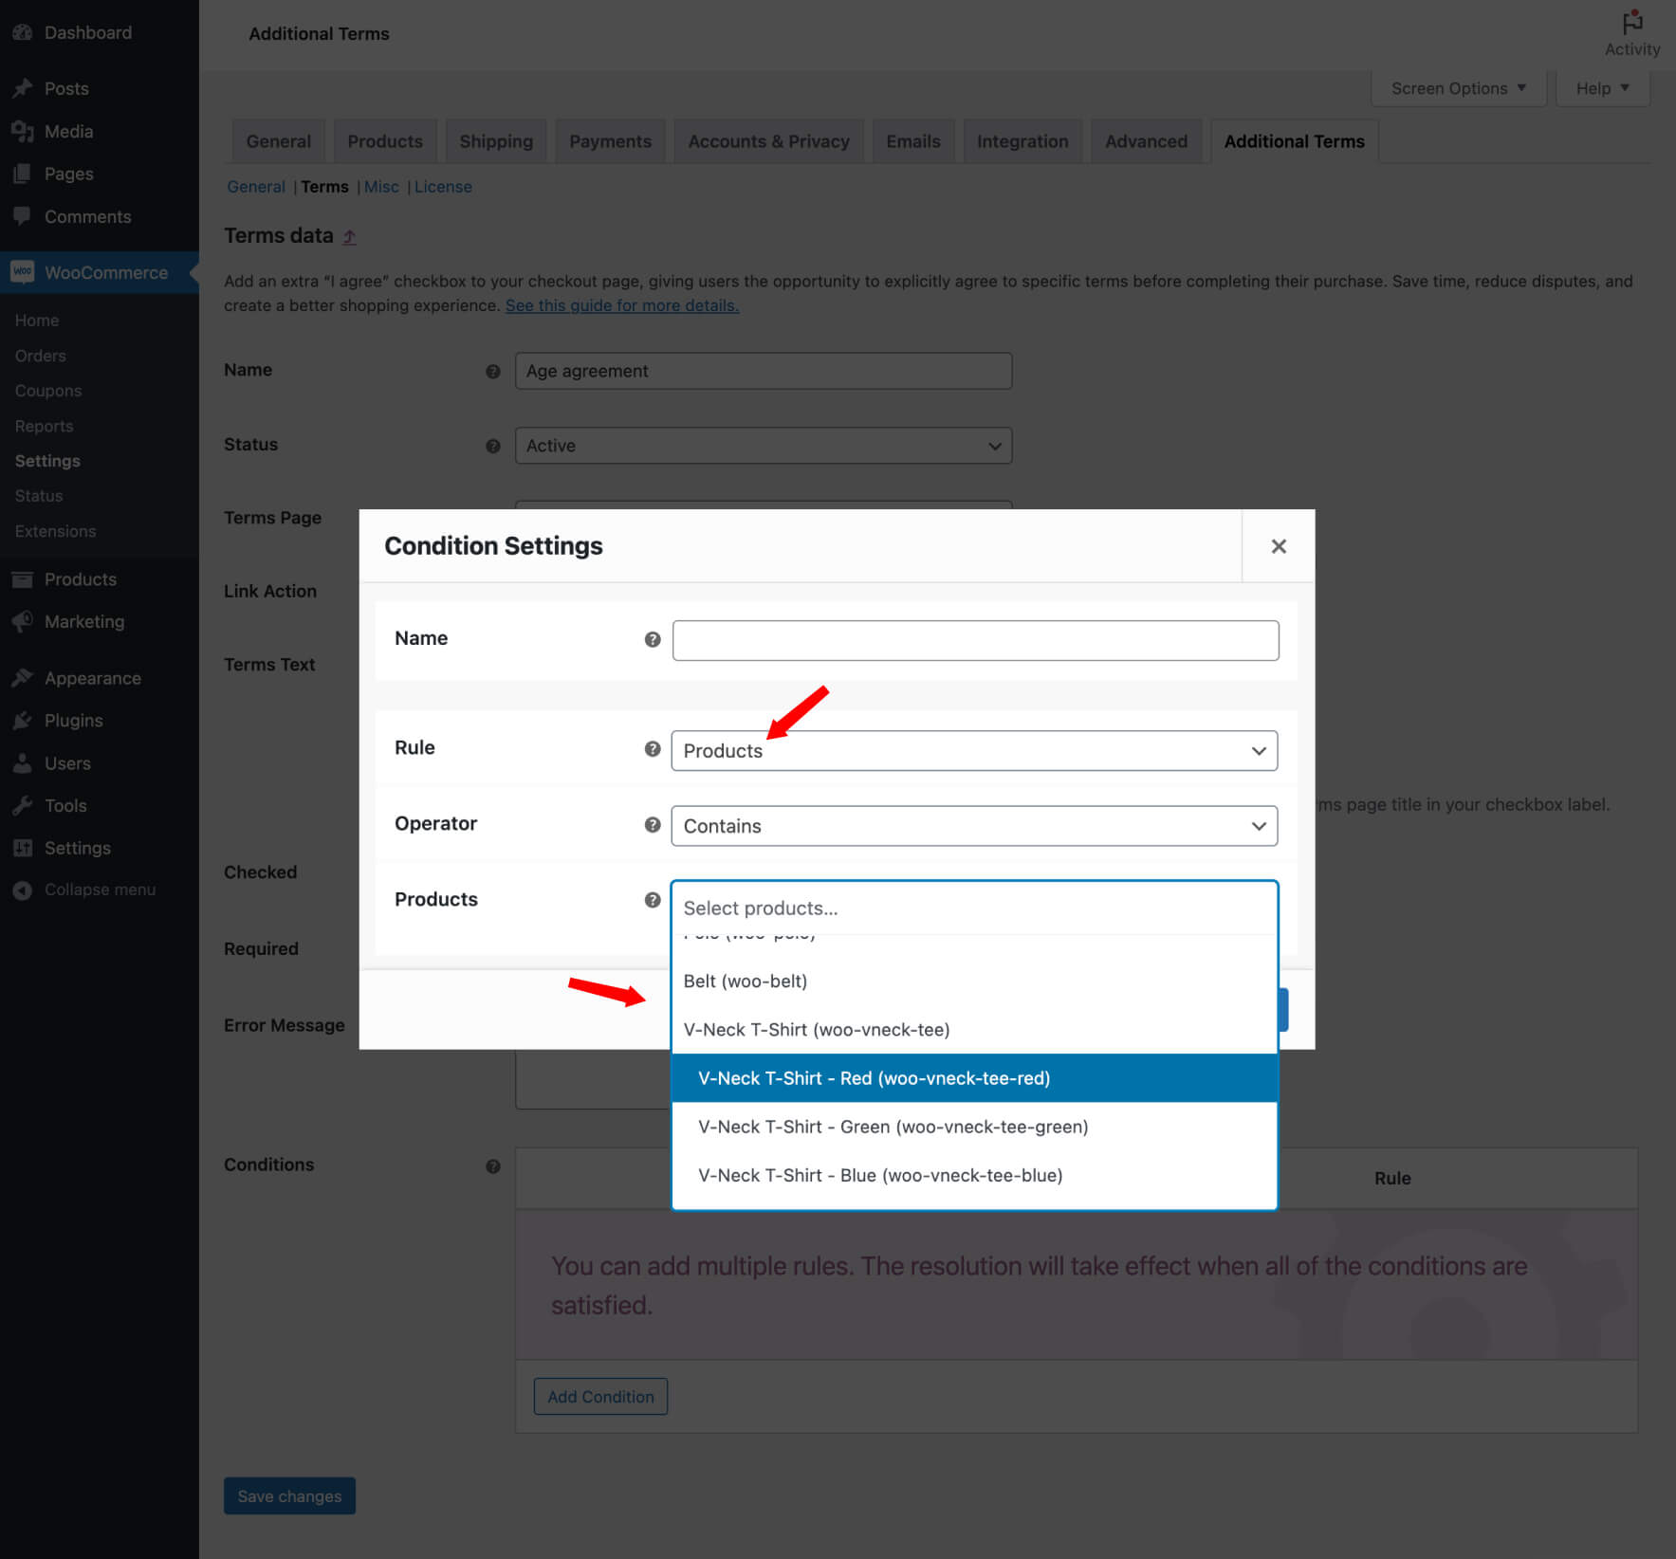The height and width of the screenshot is (1559, 1676).
Task: Open the 'See this guide for more details' link
Action: 622,305
